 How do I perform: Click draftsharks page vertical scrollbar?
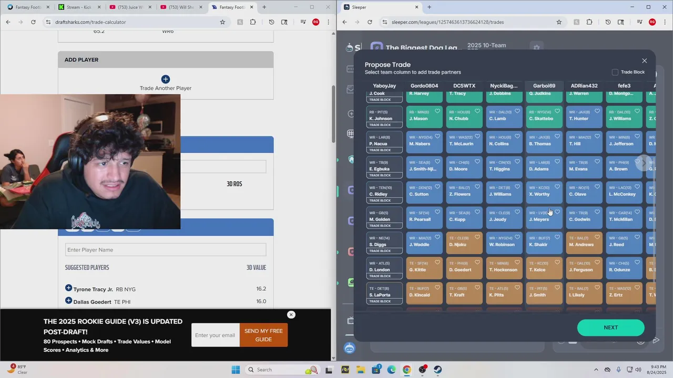pyautogui.click(x=333, y=113)
